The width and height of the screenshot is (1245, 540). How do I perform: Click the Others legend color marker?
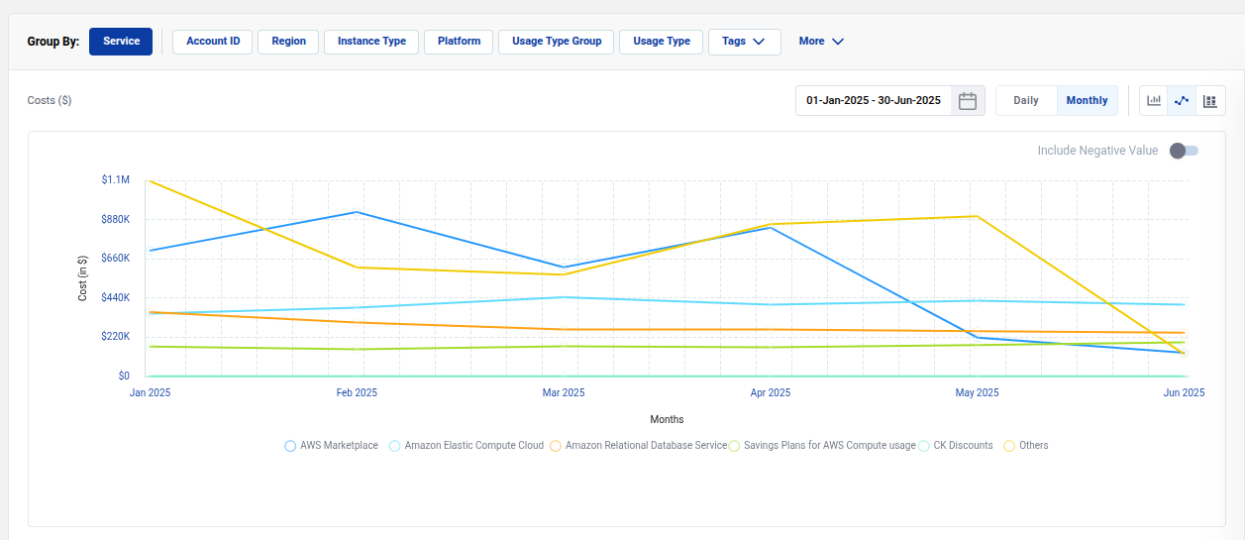(1009, 446)
